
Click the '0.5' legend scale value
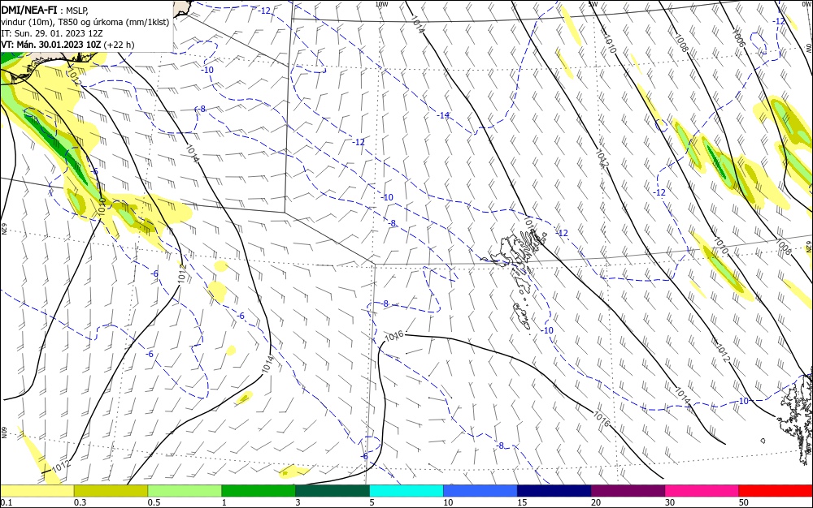coord(154,502)
